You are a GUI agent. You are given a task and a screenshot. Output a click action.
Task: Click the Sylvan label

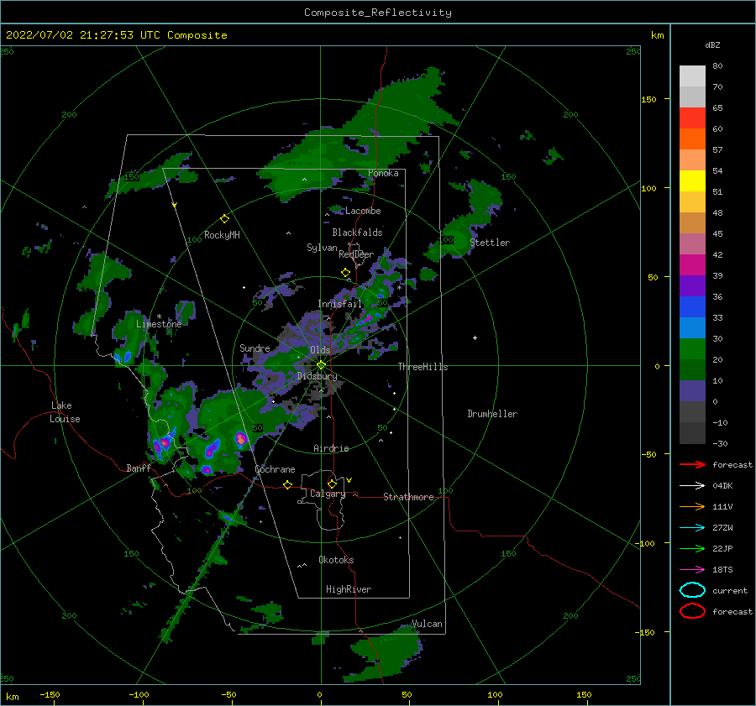click(322, 248)
